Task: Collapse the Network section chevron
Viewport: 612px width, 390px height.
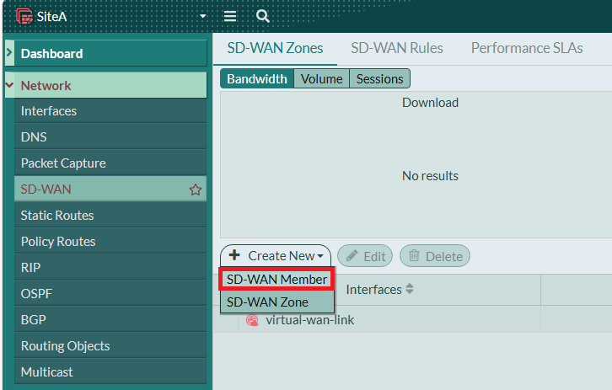Action: [10, 84]
